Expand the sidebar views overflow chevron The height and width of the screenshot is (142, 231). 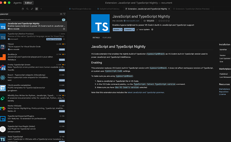click(41, 9)
